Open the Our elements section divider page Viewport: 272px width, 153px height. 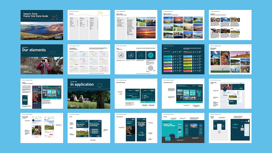[x=42, y=59]
